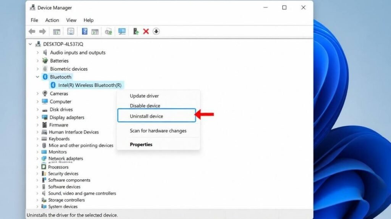This screenshot has height=219, width=391.
Task: Click the Action pane toolbar icon
Action: tap(95, 31)
